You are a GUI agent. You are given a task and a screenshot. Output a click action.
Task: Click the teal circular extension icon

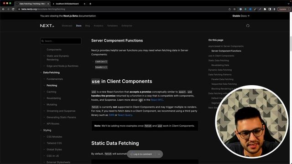[x=245, y=9]
